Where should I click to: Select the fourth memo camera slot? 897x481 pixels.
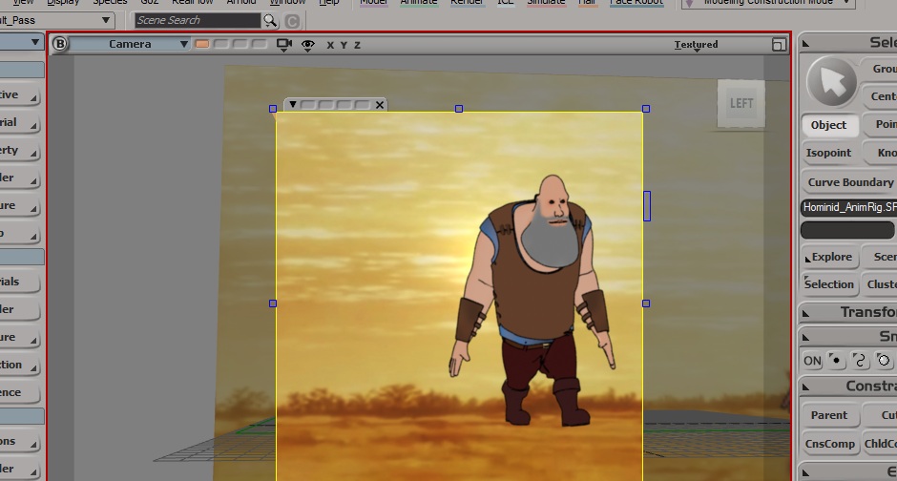[x=260, y=44]
